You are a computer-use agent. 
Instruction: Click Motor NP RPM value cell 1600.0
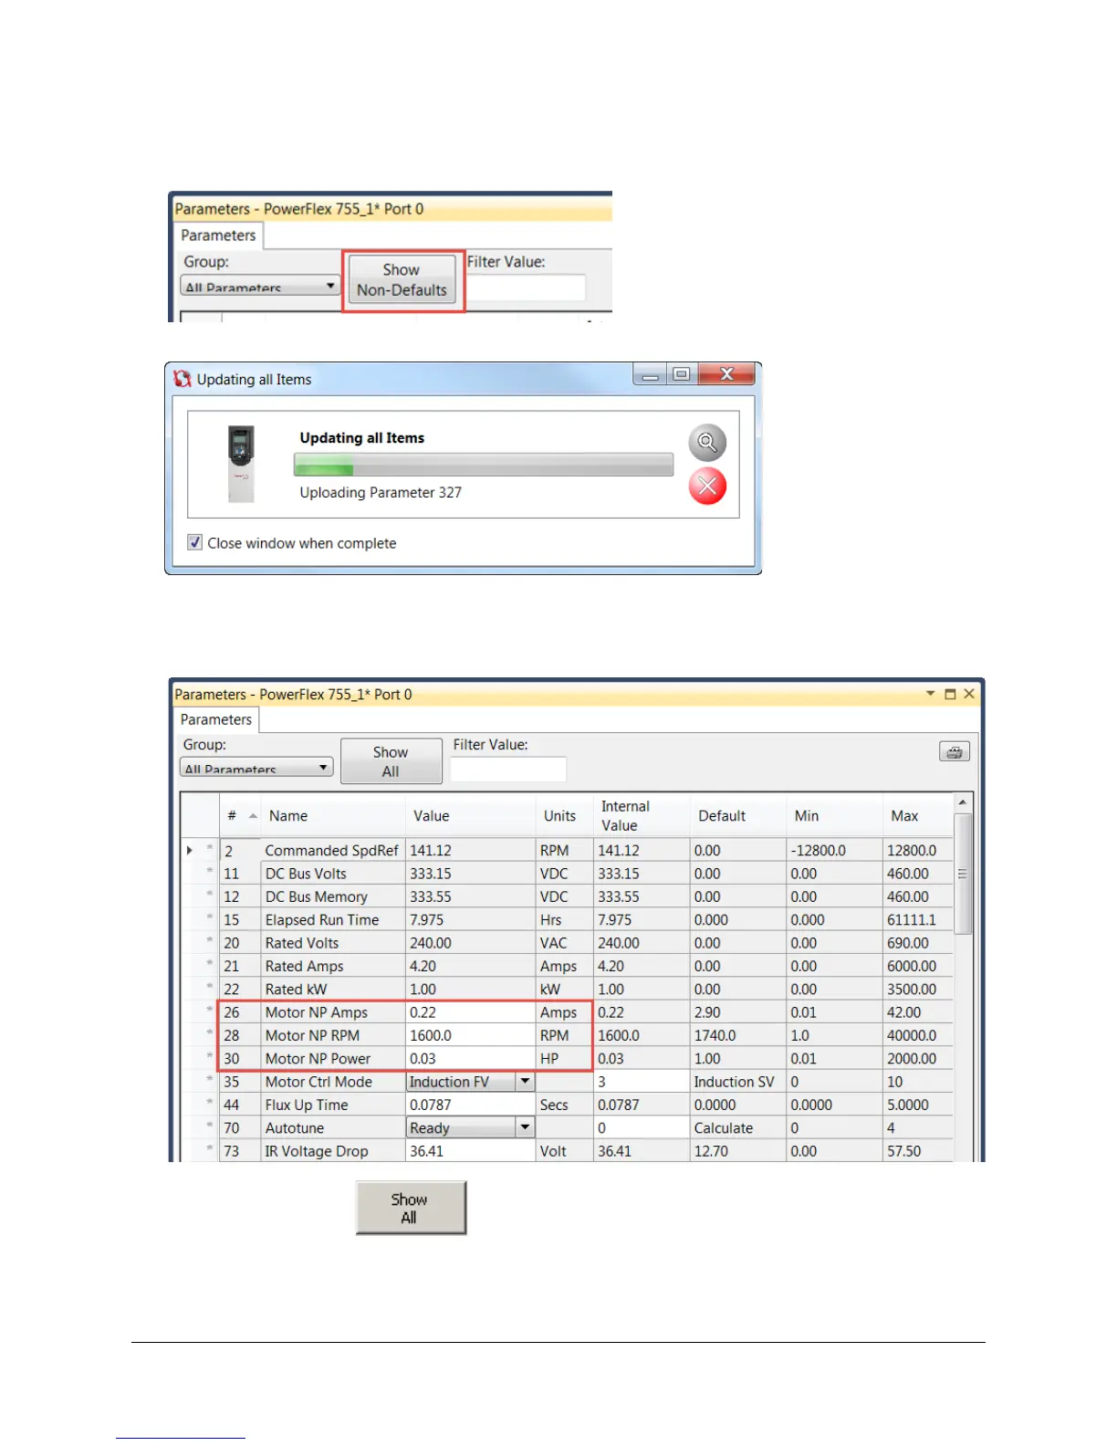pos(470,1035)
